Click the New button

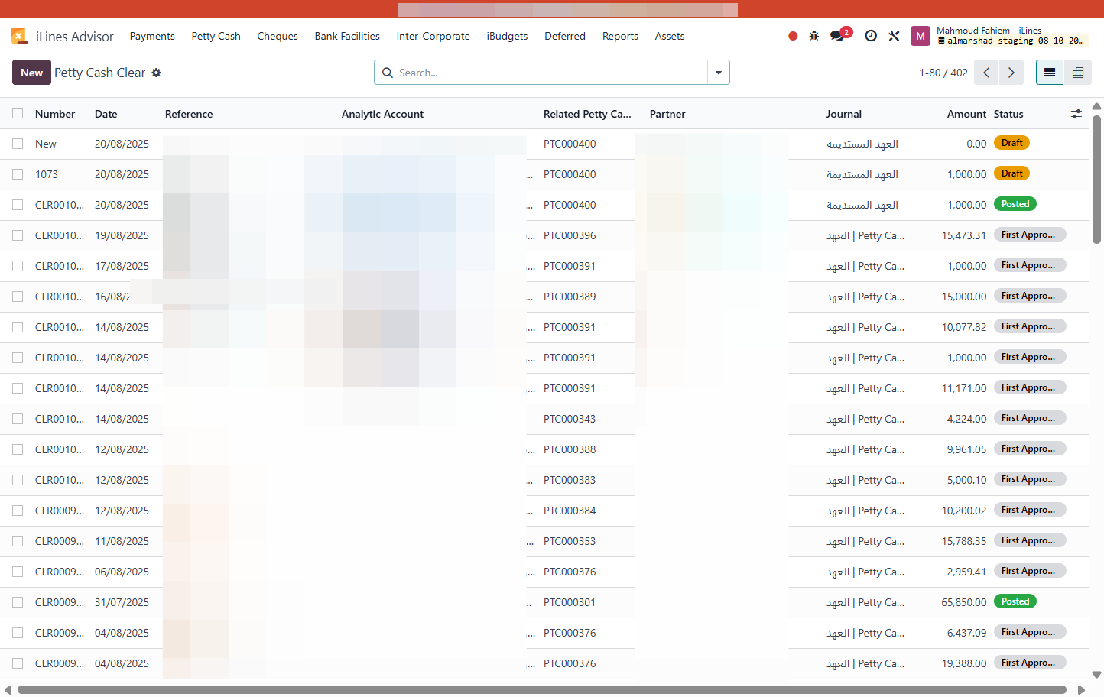[x=31, y=73]
